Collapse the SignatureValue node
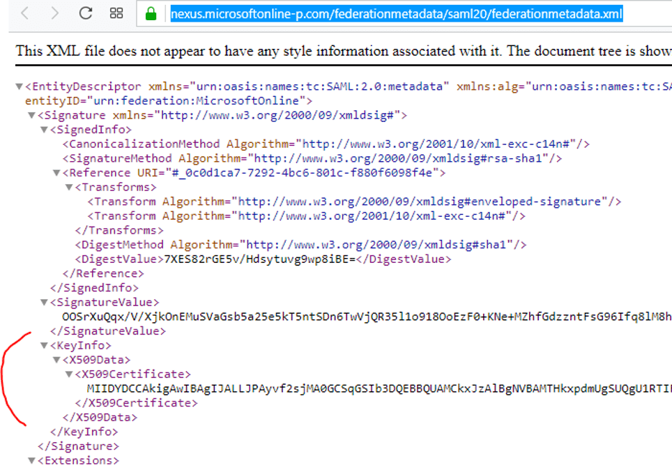 coord(45,303)
